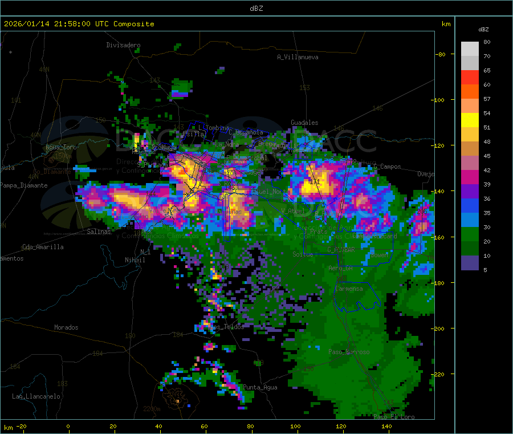Image resolution: width=513 pixels, height=434 pixels.
Task: Click the Pampa_Diamante place label
Action: [x=24, y=185]
